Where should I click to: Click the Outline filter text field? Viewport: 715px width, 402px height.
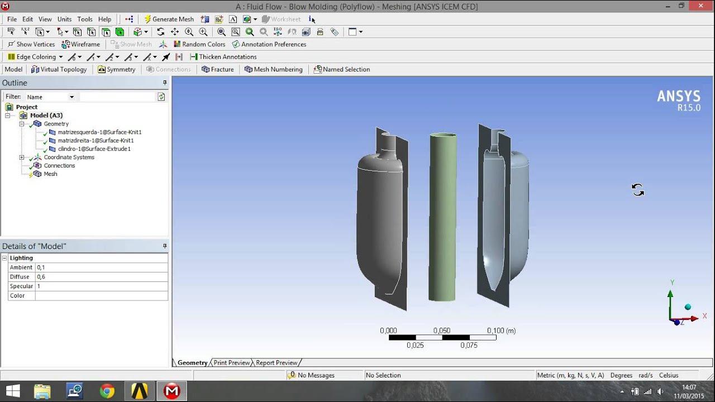tap(117, 97)
